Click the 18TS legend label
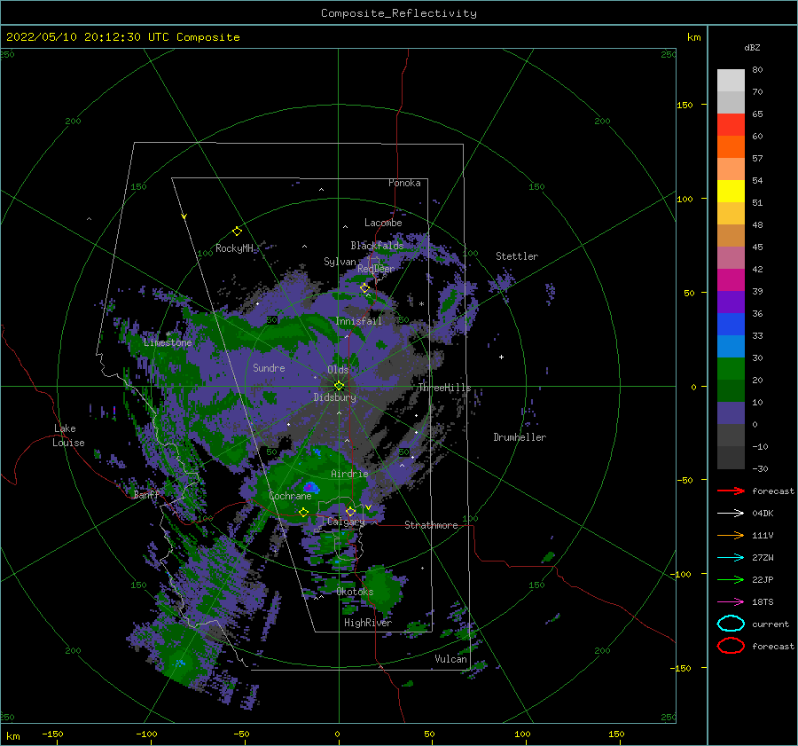 (x=763, y=601)
